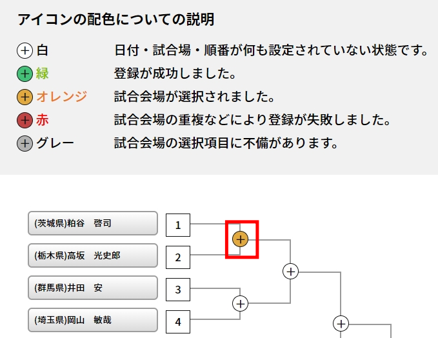Click the white legend icon beside 白

25,50
